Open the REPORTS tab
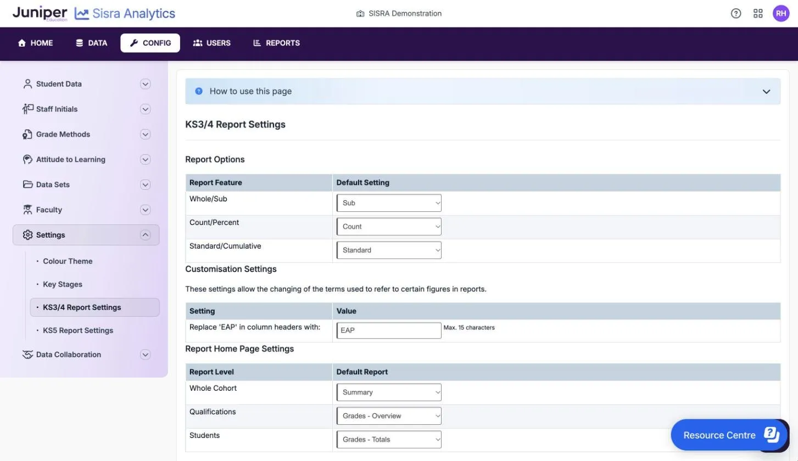Screen dimensions: 798x461 [x=276, y=43]
